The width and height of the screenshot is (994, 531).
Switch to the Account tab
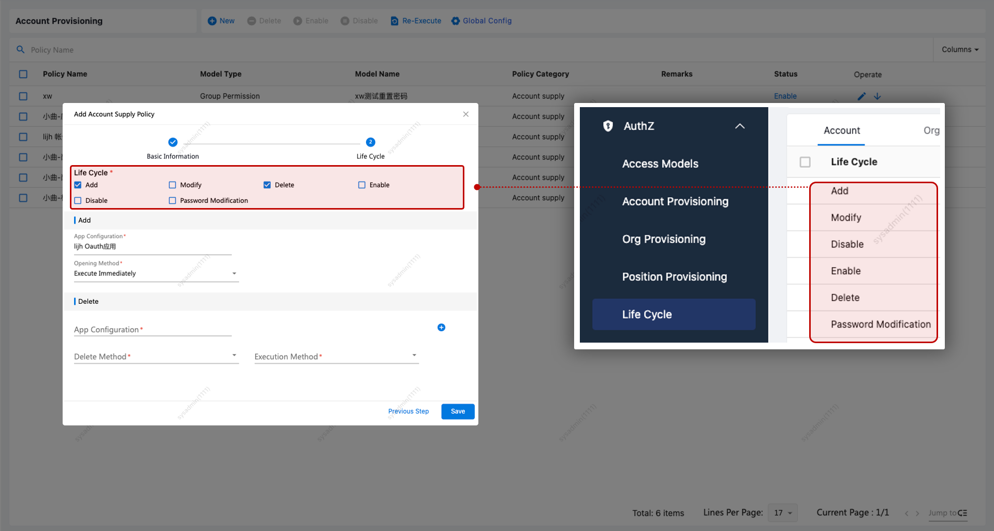coord(841,130)
